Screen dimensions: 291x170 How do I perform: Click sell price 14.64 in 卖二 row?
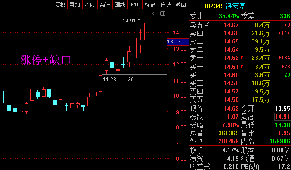click(x=231, y=49)
